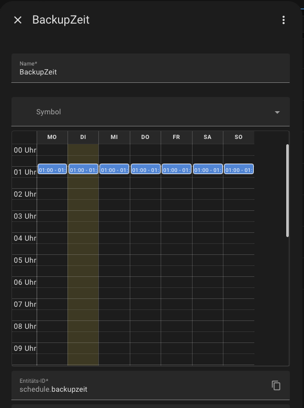Viewport: 304px width, 408px height.
Task: Click the highlighted DI day header
Action: tap(83, 137)
